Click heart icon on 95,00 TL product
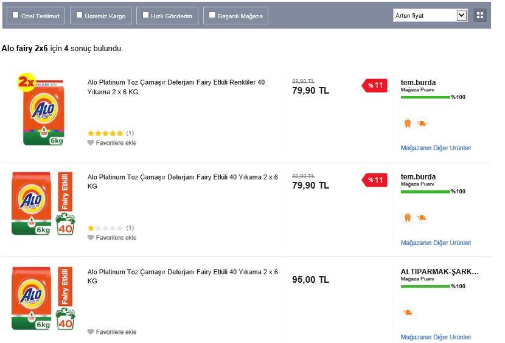505x343 pixels. point(91,331)
